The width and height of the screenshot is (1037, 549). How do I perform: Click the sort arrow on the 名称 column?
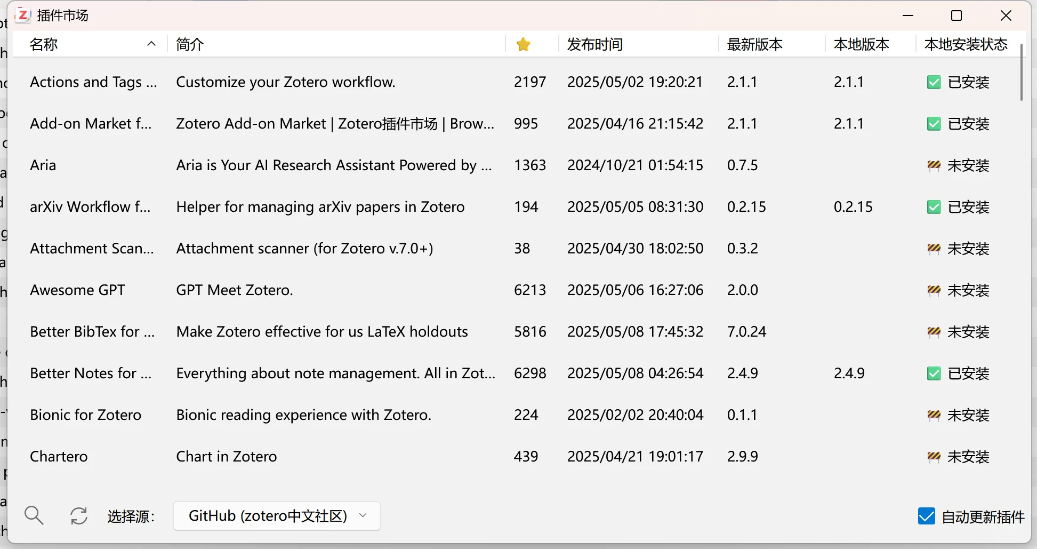151,44
